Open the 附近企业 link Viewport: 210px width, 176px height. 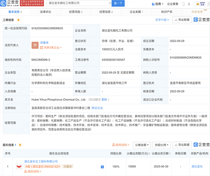[x=97, y=108]
